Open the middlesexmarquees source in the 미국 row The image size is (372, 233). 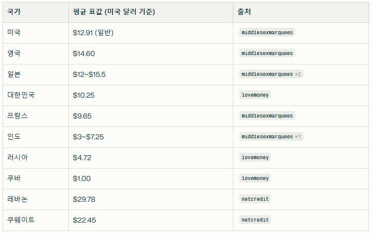pos(267,33)
